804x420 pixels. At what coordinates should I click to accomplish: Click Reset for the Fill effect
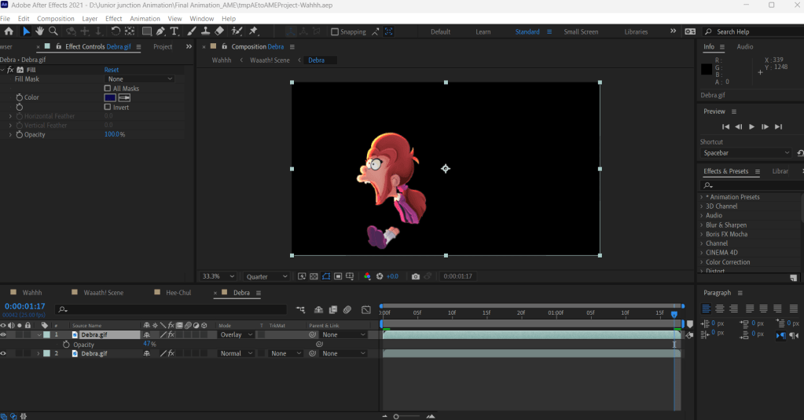point(112,70)
